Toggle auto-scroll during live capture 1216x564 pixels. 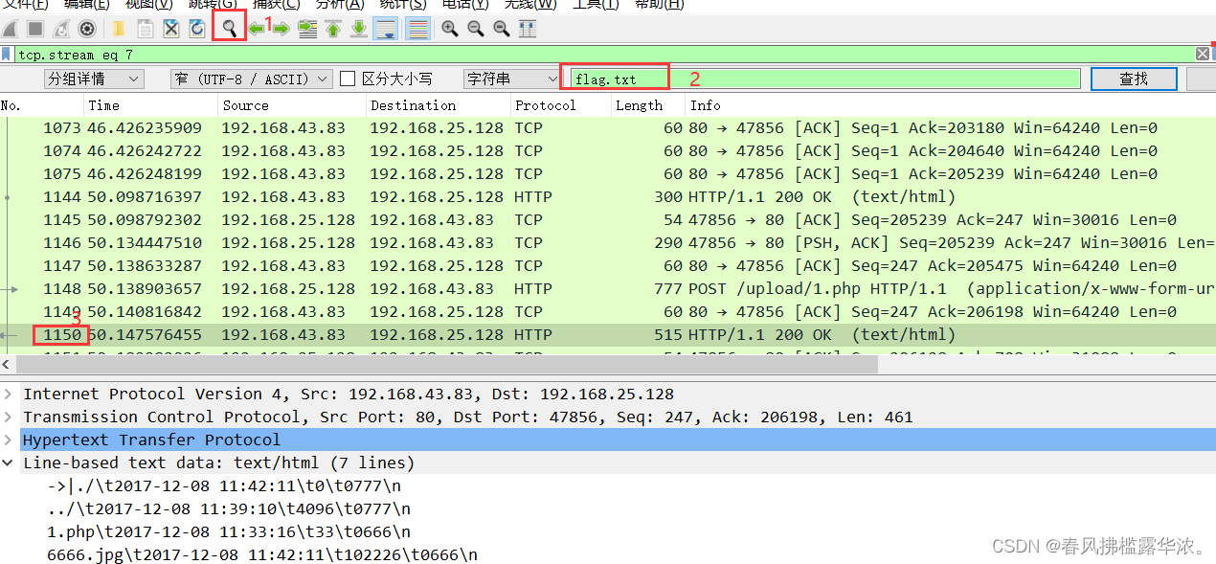pos(386,29)
